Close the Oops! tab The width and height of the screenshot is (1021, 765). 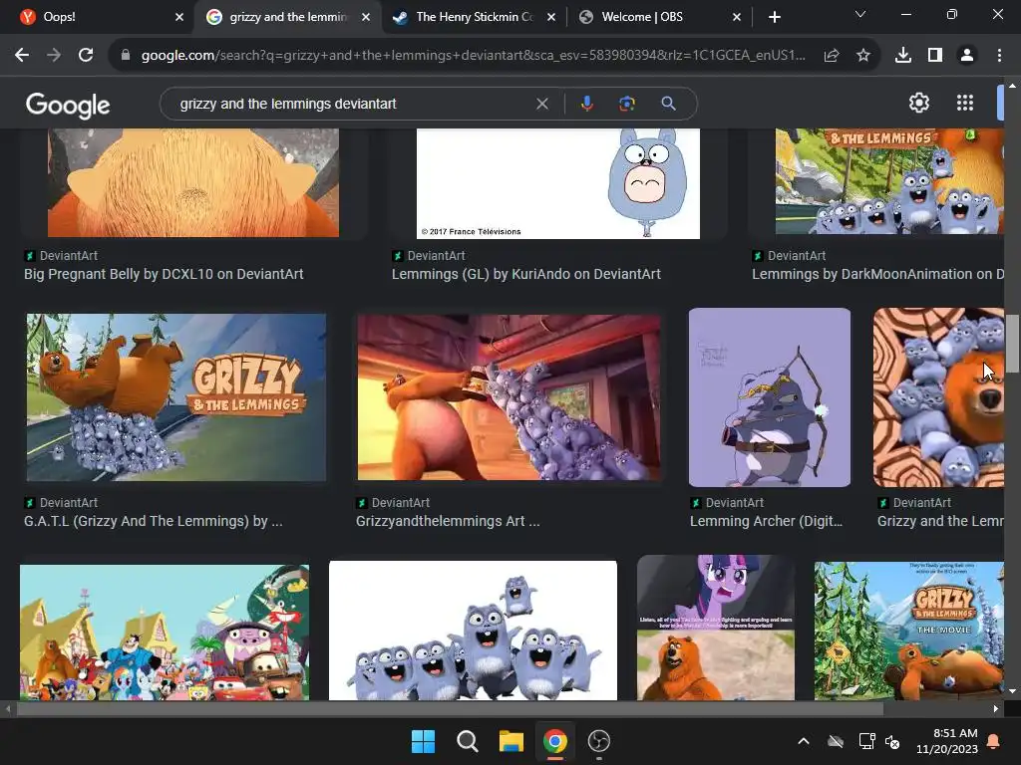coord(179,17)
